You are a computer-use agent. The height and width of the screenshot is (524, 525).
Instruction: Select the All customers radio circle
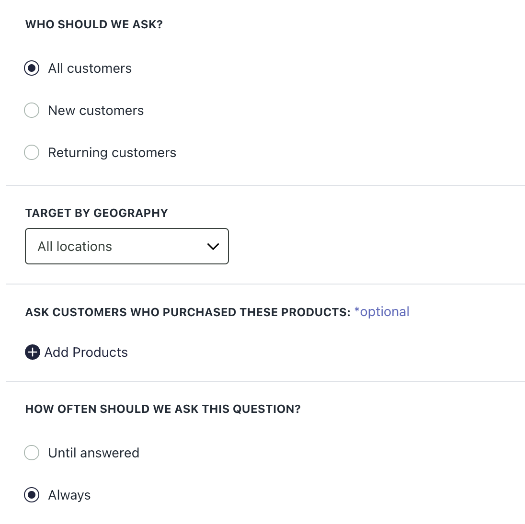coord(32,68)
